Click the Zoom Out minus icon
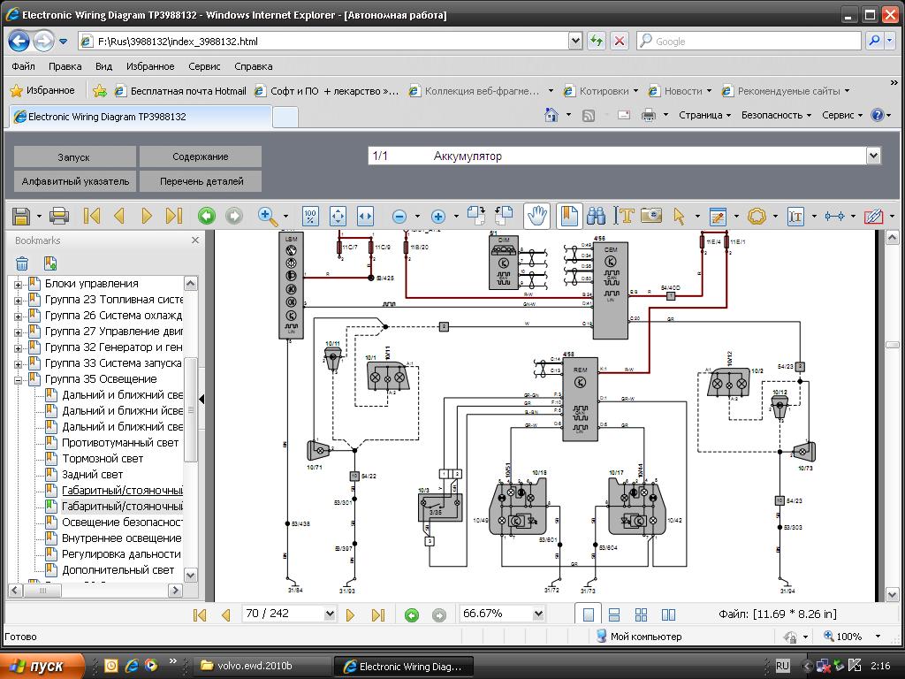This screenshot has width=905, height=679. (x=399, y=217)
